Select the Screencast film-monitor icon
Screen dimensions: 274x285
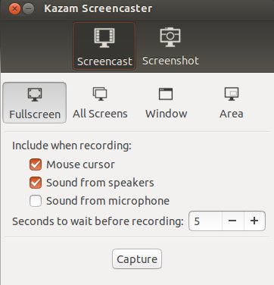104,38
